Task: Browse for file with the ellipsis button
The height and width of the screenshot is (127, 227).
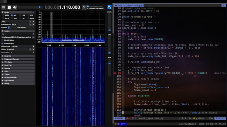Action: [33, 37]
